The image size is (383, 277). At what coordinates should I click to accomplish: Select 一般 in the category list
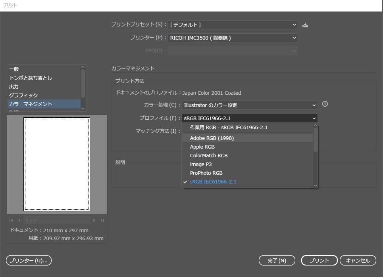coord(44,69)
